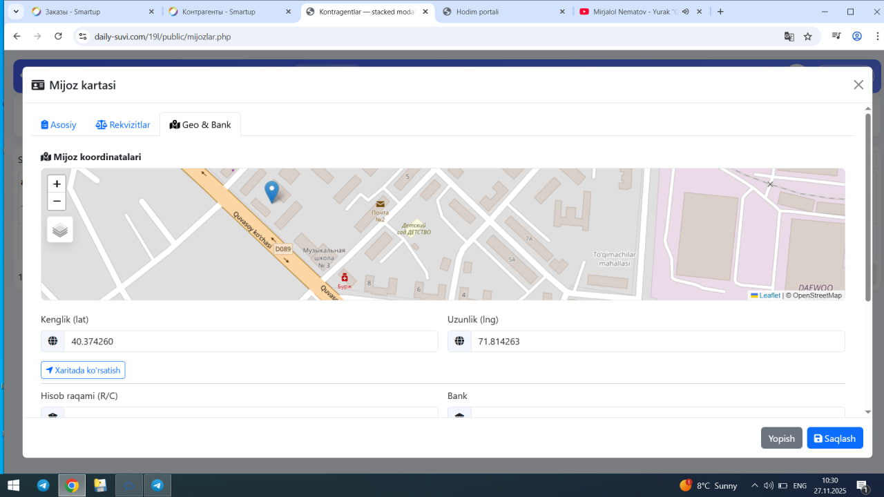Open Google Translate icon in address bar
884x497 pixels.
tap(789, 37)
